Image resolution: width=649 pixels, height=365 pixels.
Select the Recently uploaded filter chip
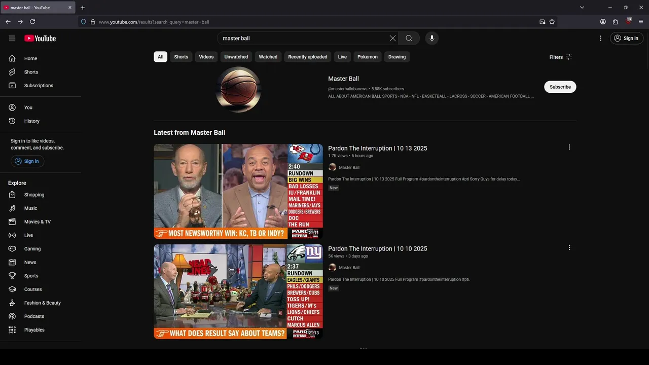tap(308, 57)
